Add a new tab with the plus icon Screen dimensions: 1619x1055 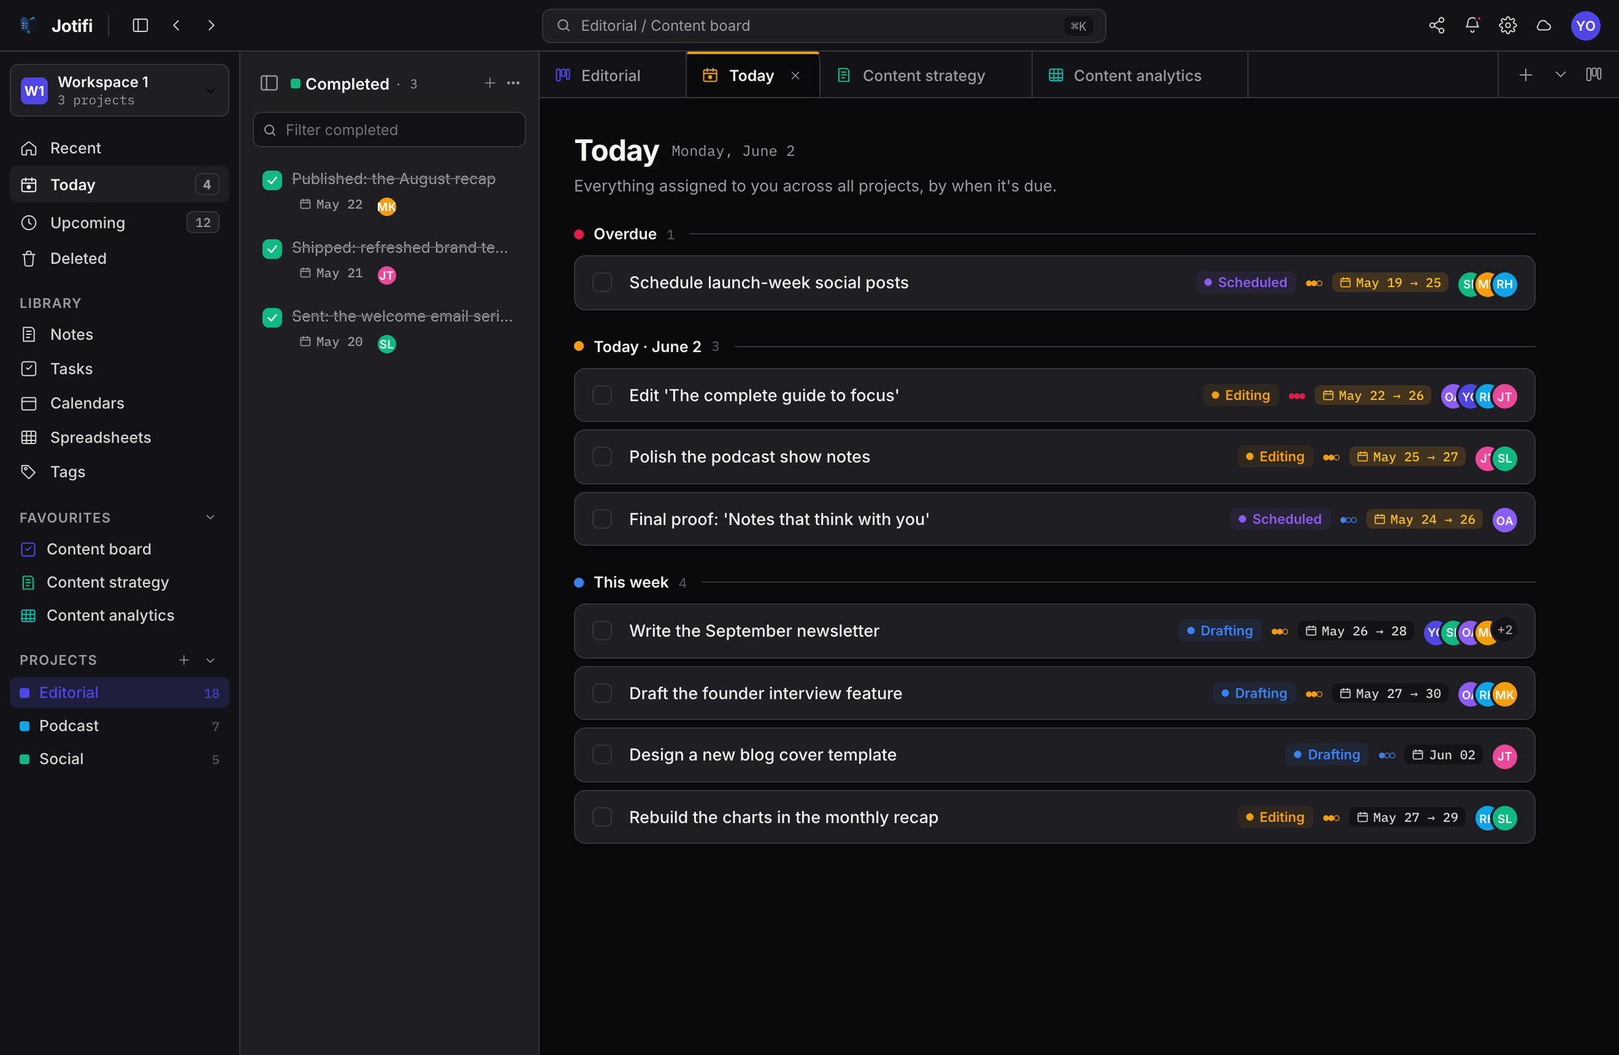pyautogui.click(x=1525, y=75)
